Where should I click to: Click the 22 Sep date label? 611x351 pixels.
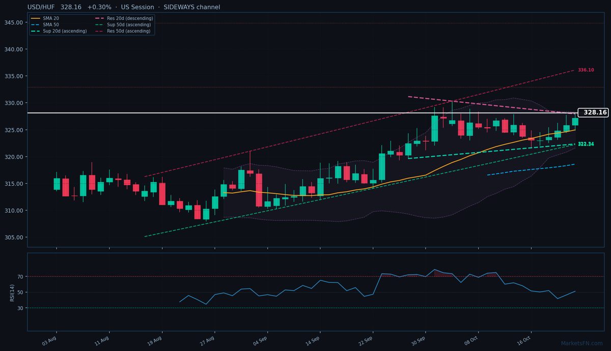coord(365,340)
